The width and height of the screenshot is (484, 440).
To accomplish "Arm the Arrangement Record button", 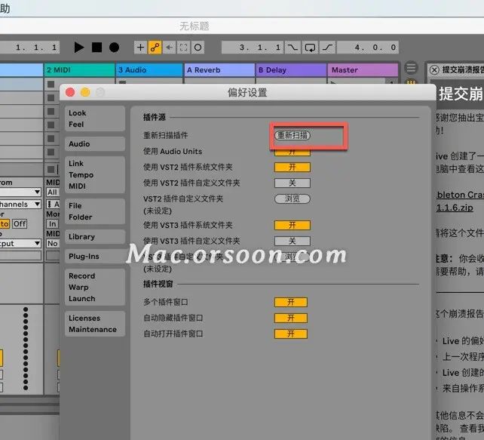I will click(x=114, y=48).
